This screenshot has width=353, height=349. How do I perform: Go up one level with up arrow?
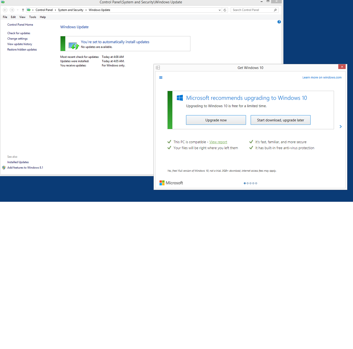(23, 10)
